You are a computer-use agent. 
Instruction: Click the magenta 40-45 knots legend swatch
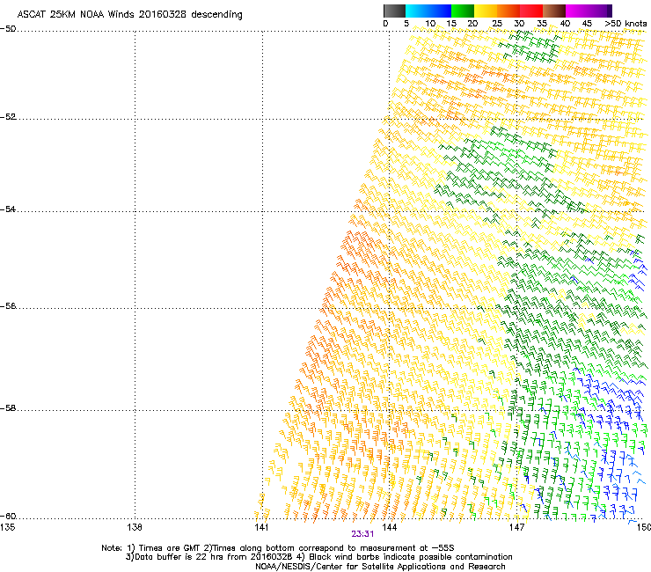tap(577, 11)
